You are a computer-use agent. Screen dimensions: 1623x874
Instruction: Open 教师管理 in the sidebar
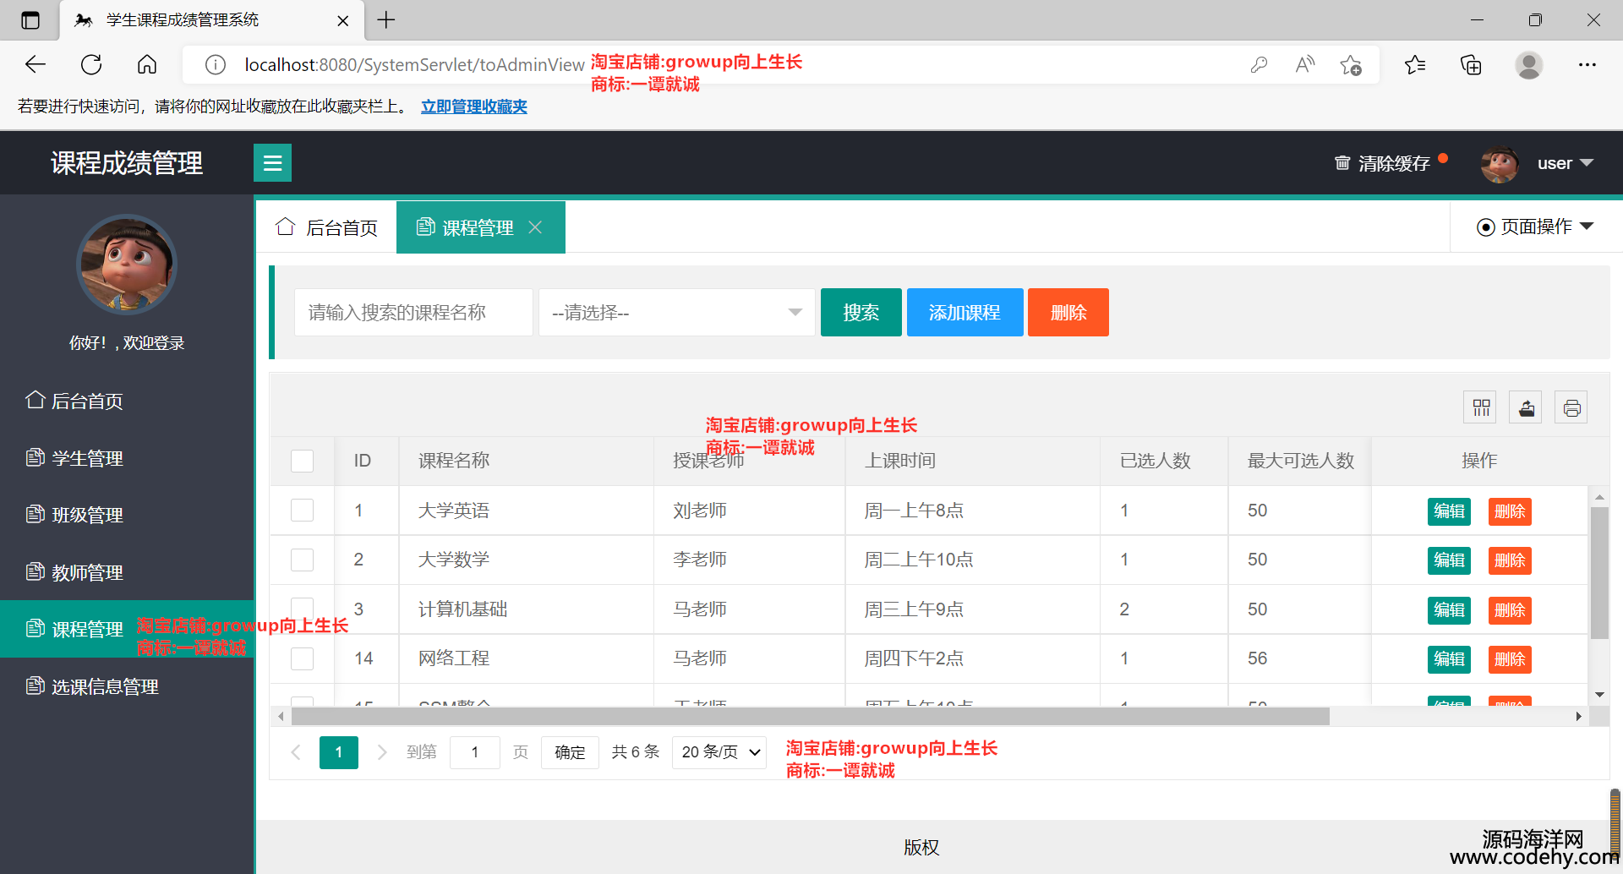pos(127,572)
